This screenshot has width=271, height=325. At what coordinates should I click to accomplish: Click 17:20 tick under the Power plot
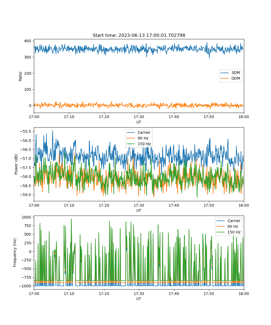(104, 205)
